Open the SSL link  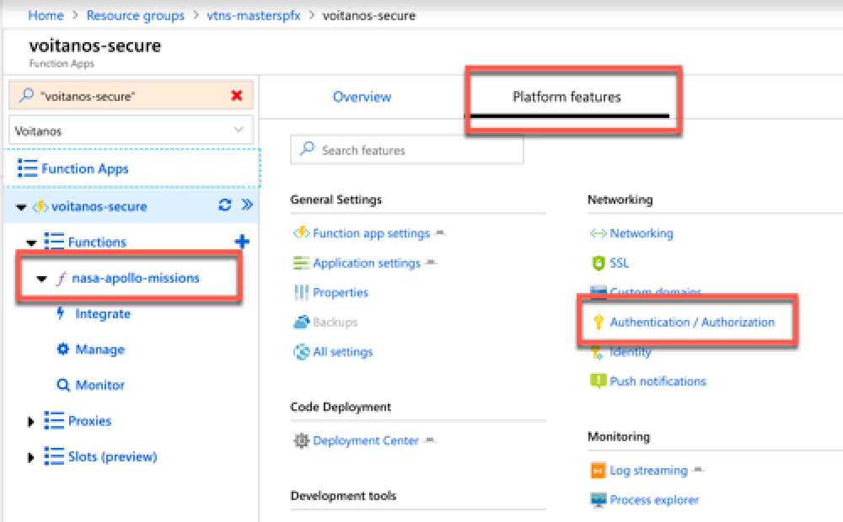619,263
